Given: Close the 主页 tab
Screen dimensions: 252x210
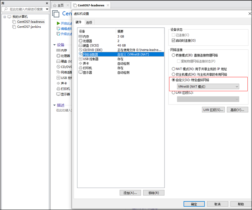Looking at the screenshot, I should 68,5.
